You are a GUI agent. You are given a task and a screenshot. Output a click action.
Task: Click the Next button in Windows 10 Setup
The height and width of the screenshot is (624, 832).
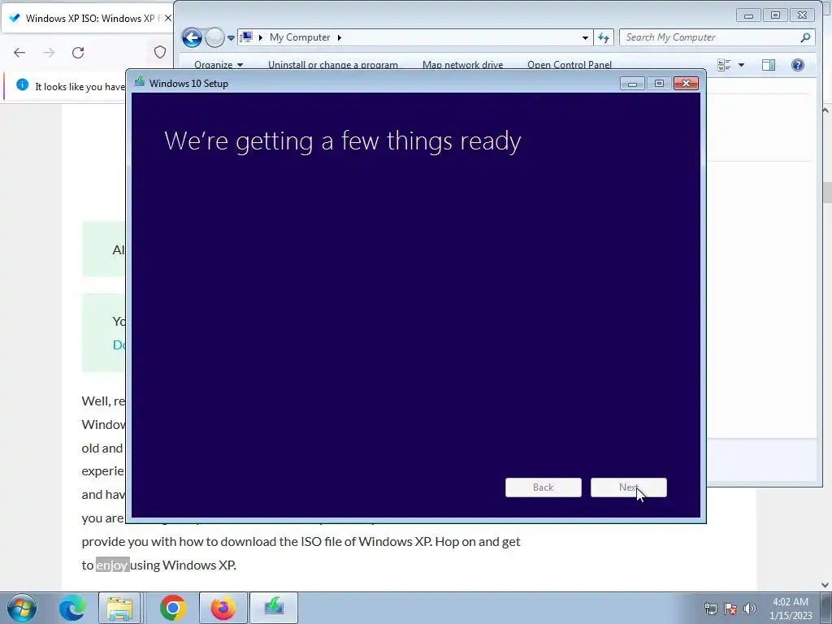[x=629, y=487]
